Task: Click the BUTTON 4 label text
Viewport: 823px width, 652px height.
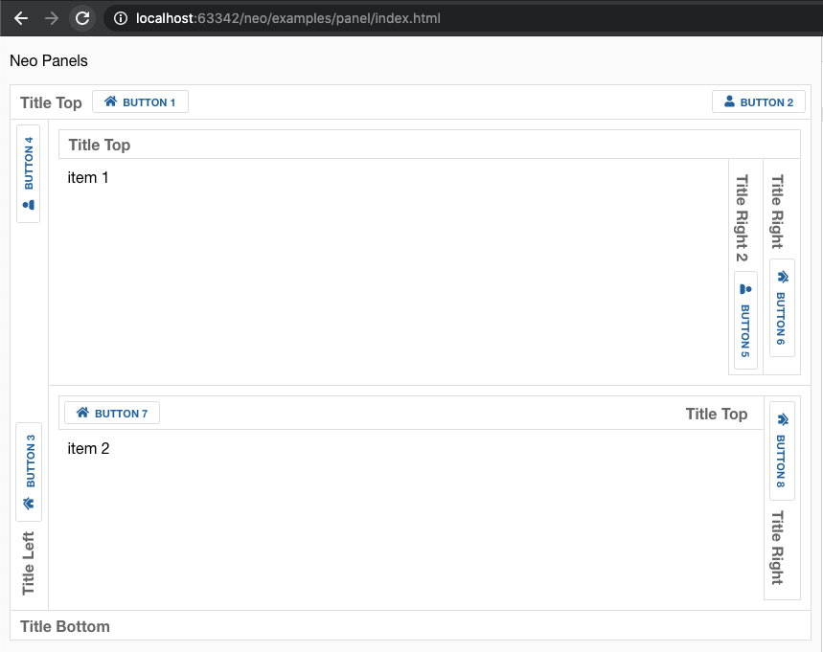Action: pos(29,163)
